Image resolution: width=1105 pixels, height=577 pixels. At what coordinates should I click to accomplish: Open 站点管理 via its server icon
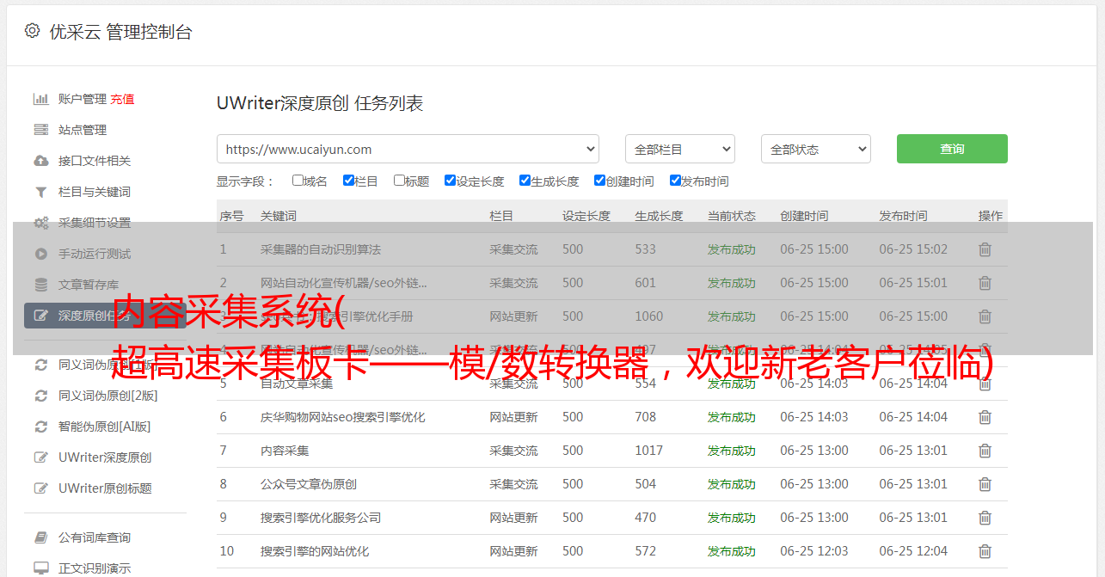tap(40, 130)
